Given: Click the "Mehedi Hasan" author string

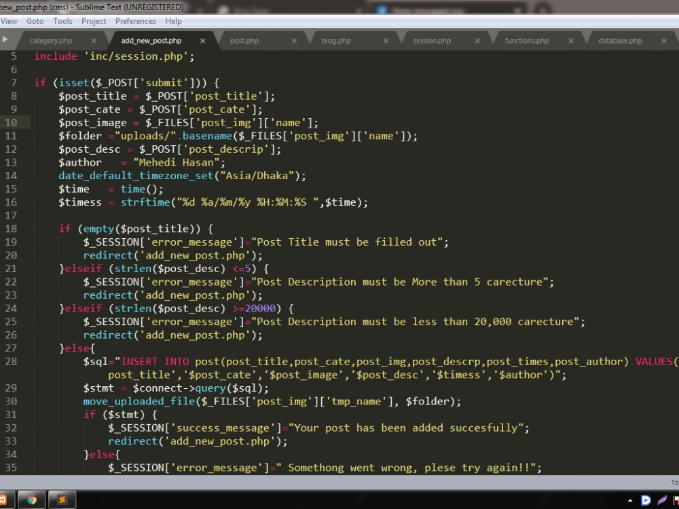Looking at the screenshot, I should tap(177, 163).
